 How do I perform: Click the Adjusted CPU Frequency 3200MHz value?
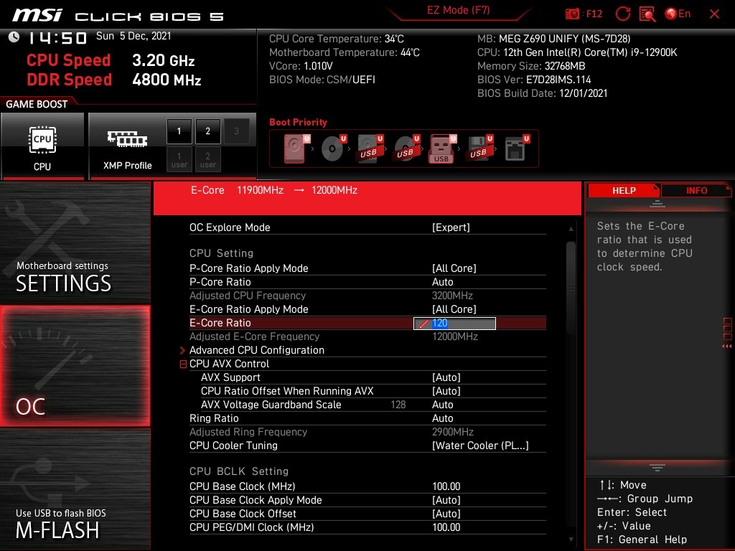click(452, 296)
